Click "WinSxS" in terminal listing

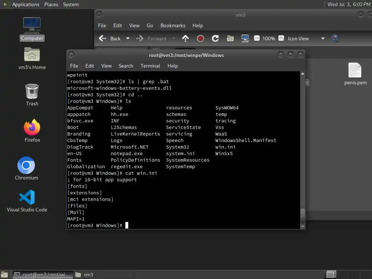pyautogui.click(x=224, y=154)
